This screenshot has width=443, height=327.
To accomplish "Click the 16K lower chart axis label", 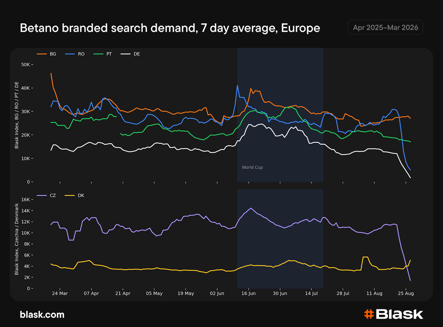I will tap(26, 199).
